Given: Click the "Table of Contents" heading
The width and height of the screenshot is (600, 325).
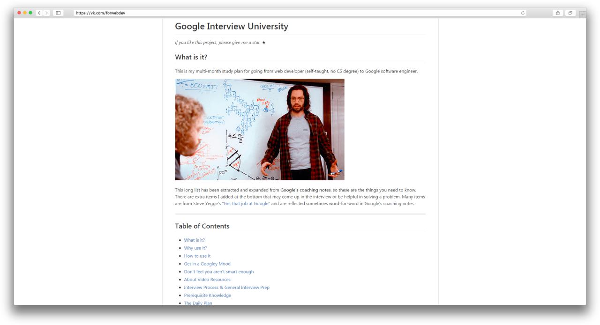Looking at the screenshot, I should click(x=202, y=226).
